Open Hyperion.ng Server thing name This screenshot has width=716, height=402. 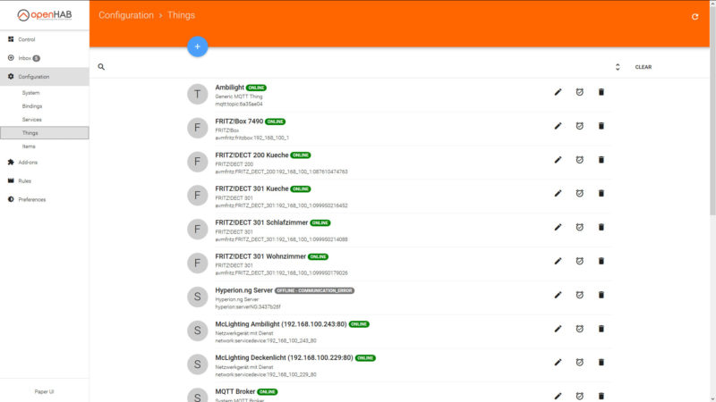pos(243,290)
